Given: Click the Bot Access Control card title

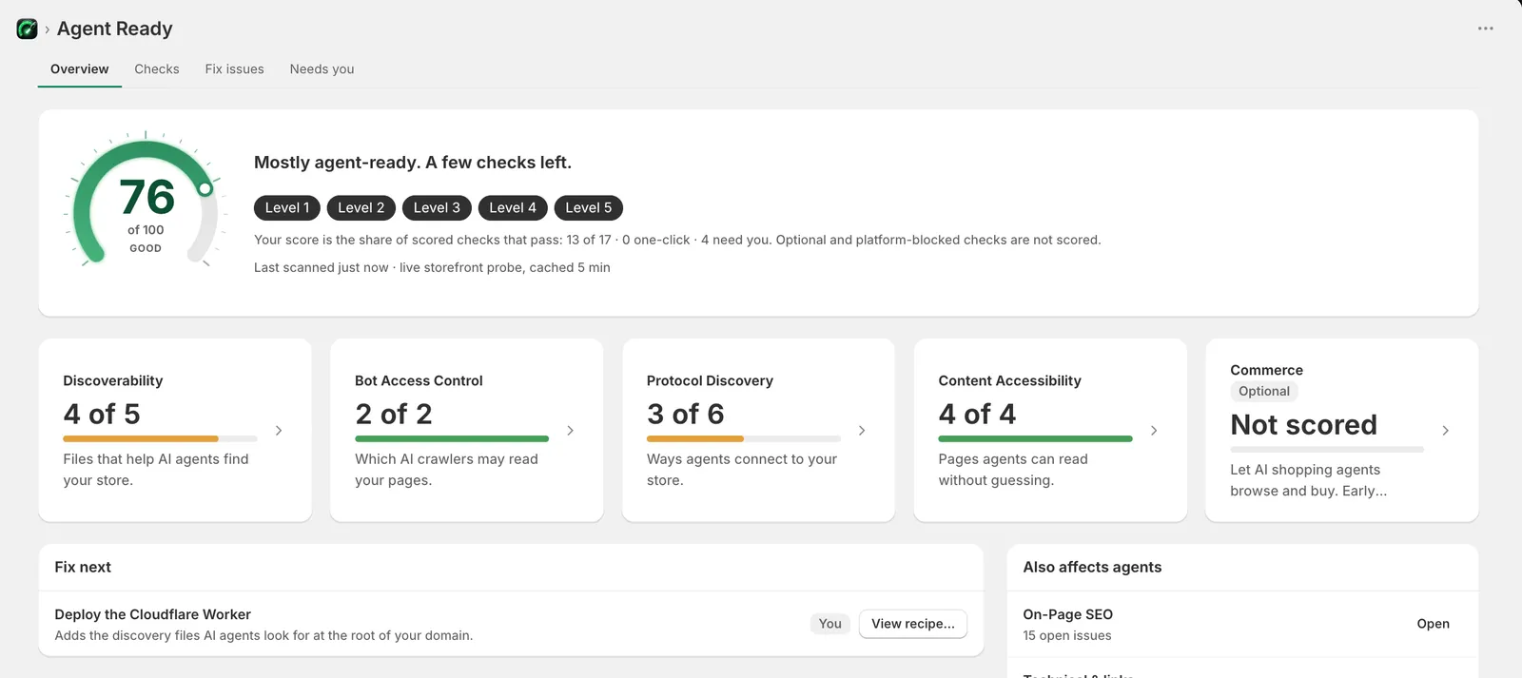Looking at the screenshot, I should point(419,380).
